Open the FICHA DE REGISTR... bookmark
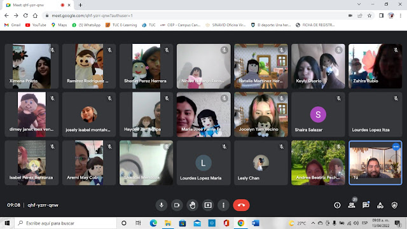Viewport: 407px width, 229px height. [x=315, y=25]
